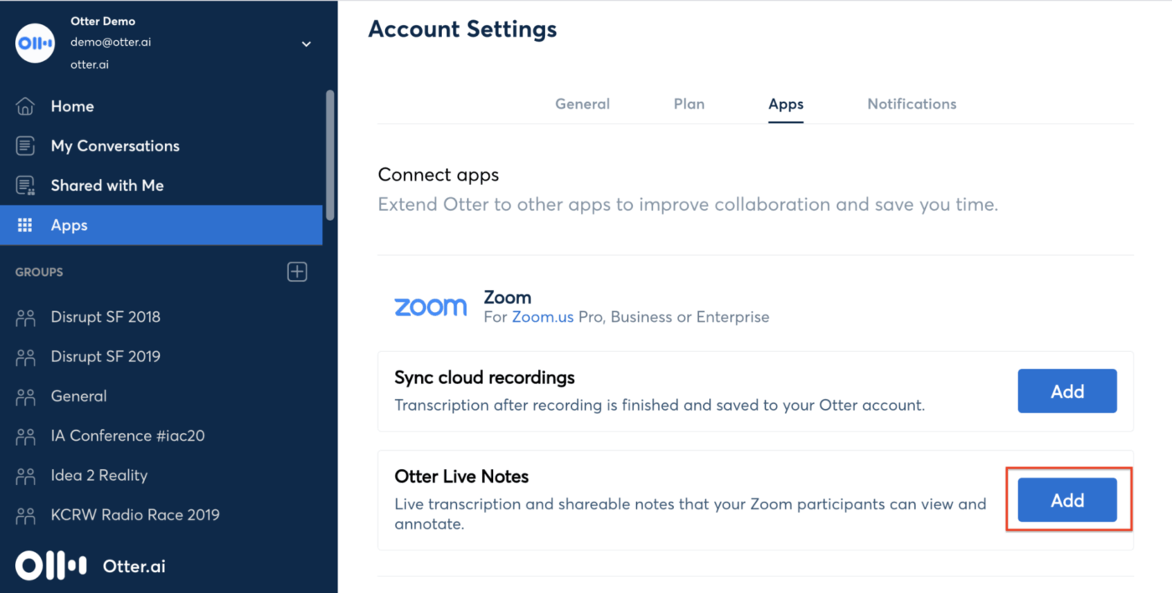This screenshot has height=593, width=1172.
Task: Click the Otter profile avatar icon
Action: pos(34,42)
